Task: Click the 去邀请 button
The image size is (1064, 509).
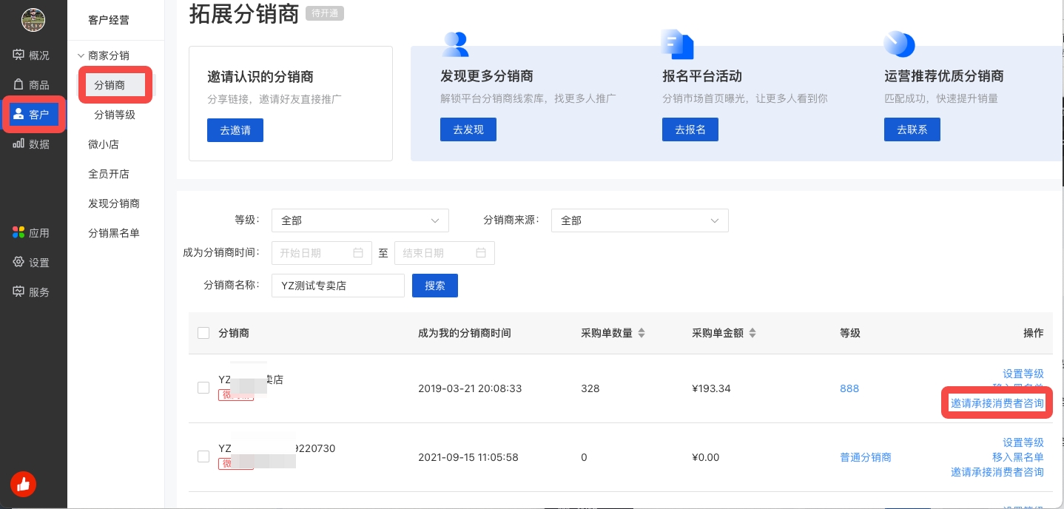Action: 235,129
